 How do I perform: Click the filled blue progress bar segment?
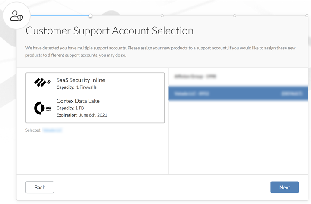tap(60, 15)
